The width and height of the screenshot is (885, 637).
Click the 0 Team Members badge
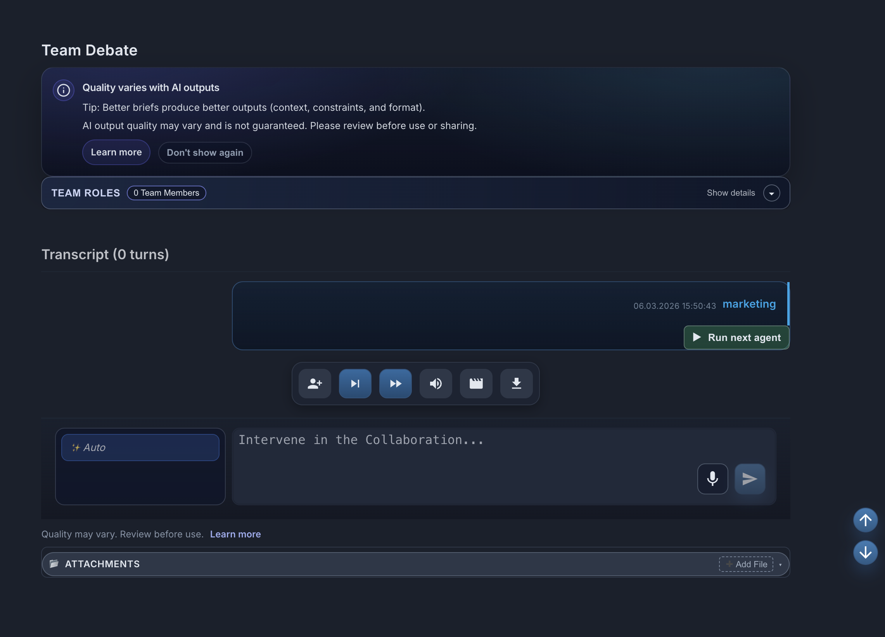(167, 193)
